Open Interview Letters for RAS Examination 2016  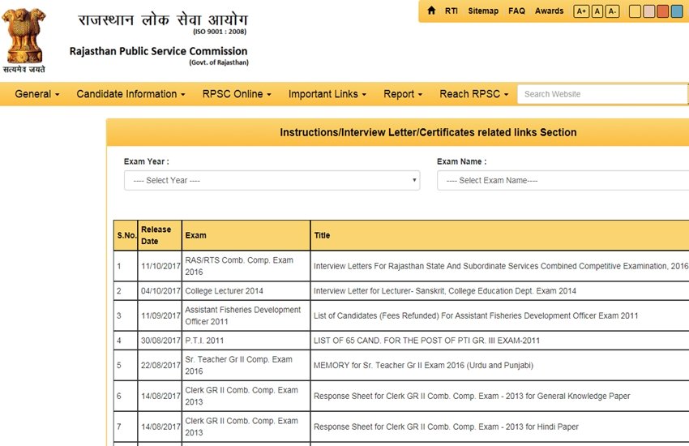click(x=501, y=266)
